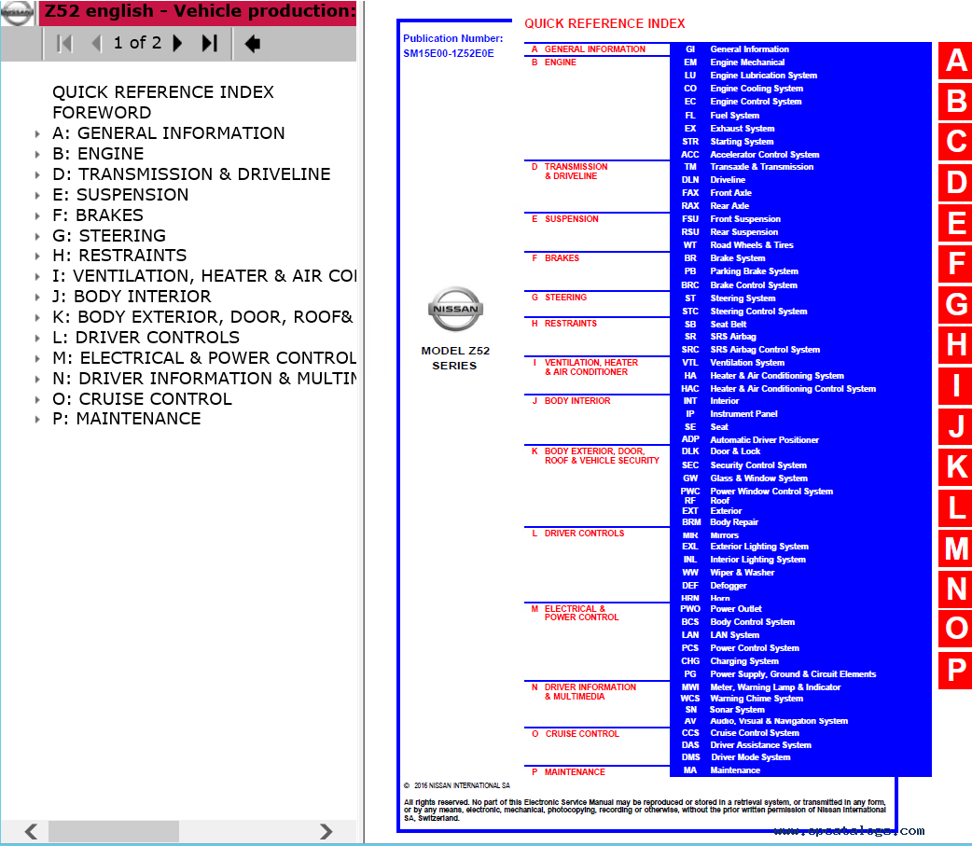
Task: Select K: BODY EXTERIOR, DOOR tree item
Action: pos(202,317)
